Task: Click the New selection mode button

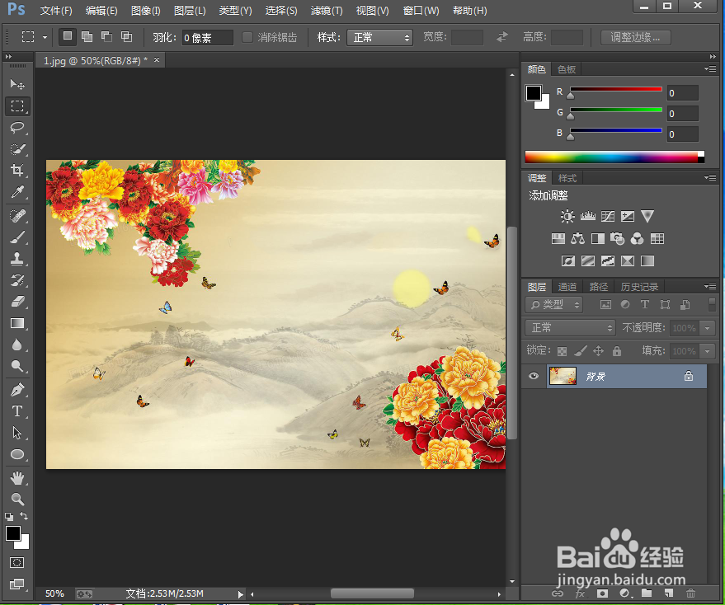Action: [68, 36]
